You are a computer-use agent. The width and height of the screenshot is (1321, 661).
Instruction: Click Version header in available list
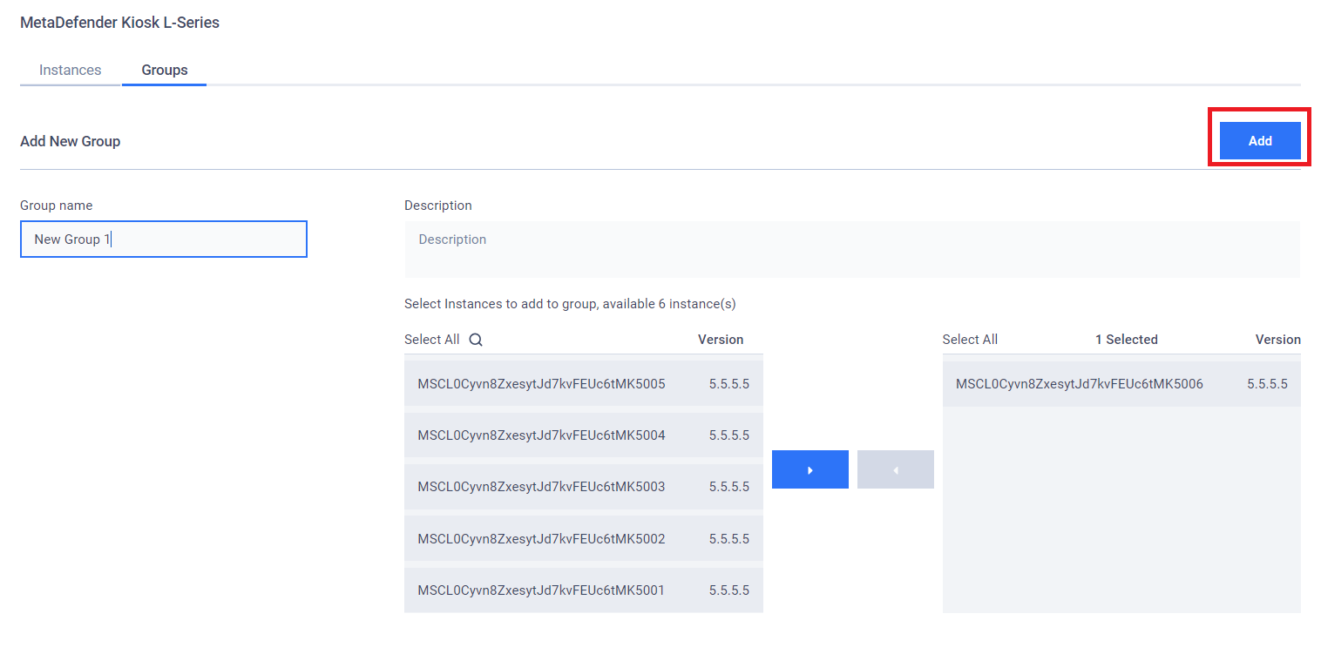click(721, 340)
